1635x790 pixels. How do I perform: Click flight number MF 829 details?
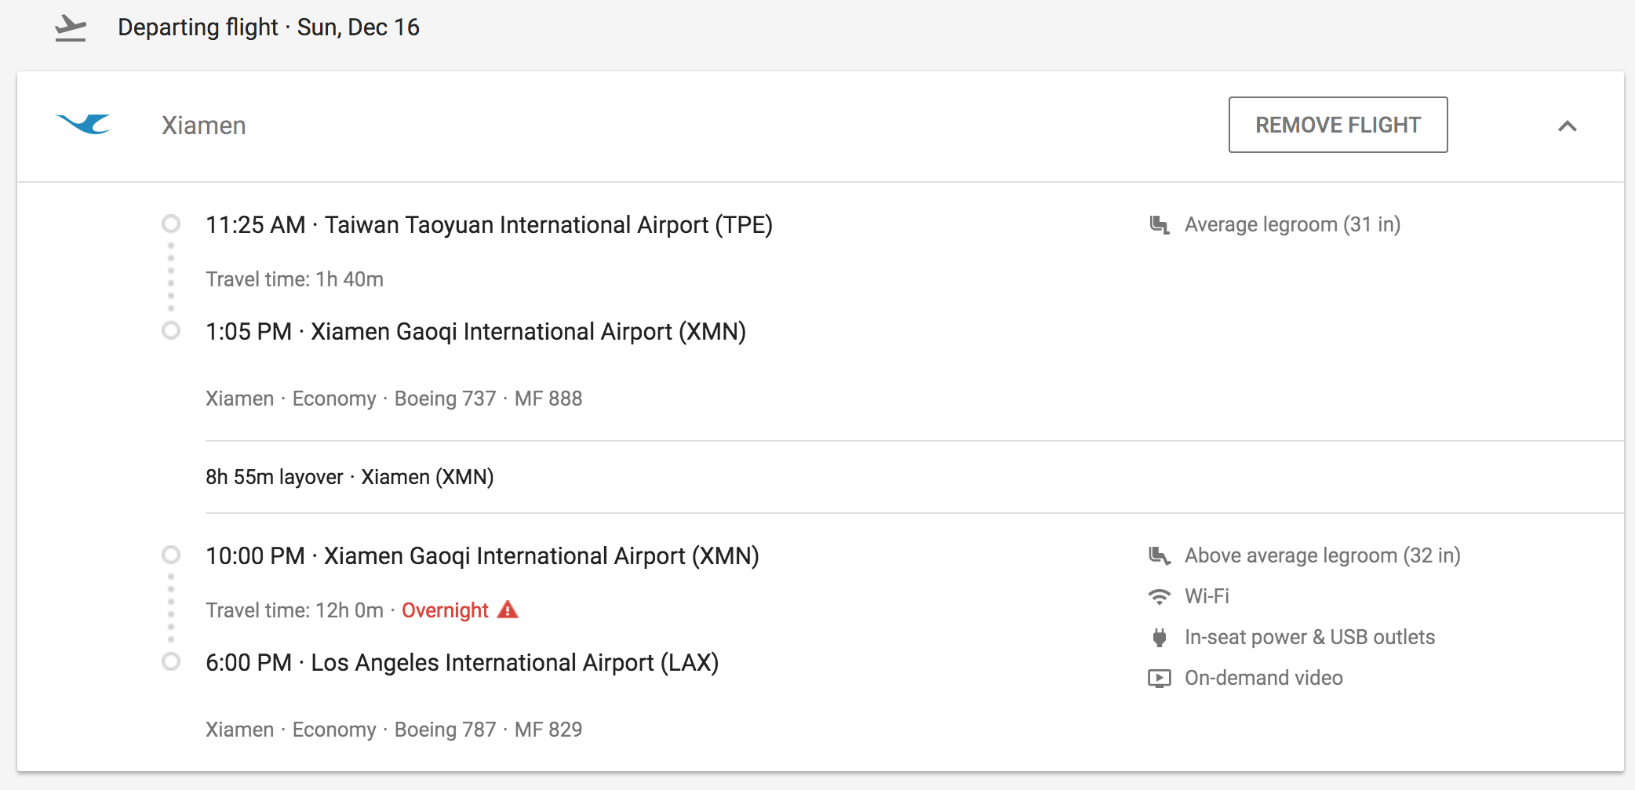pos(548,730)
